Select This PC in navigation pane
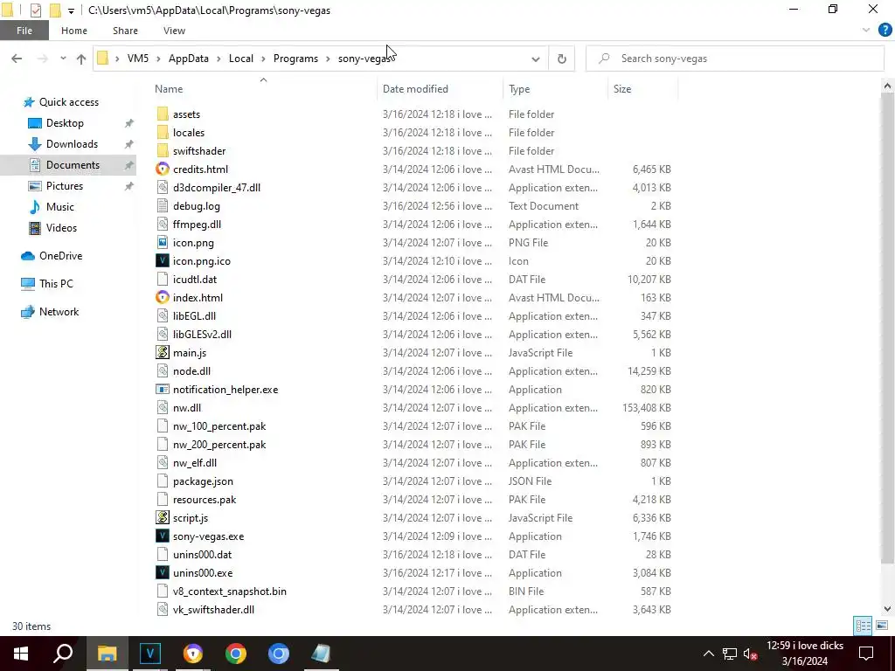 (x=56, y=284)
